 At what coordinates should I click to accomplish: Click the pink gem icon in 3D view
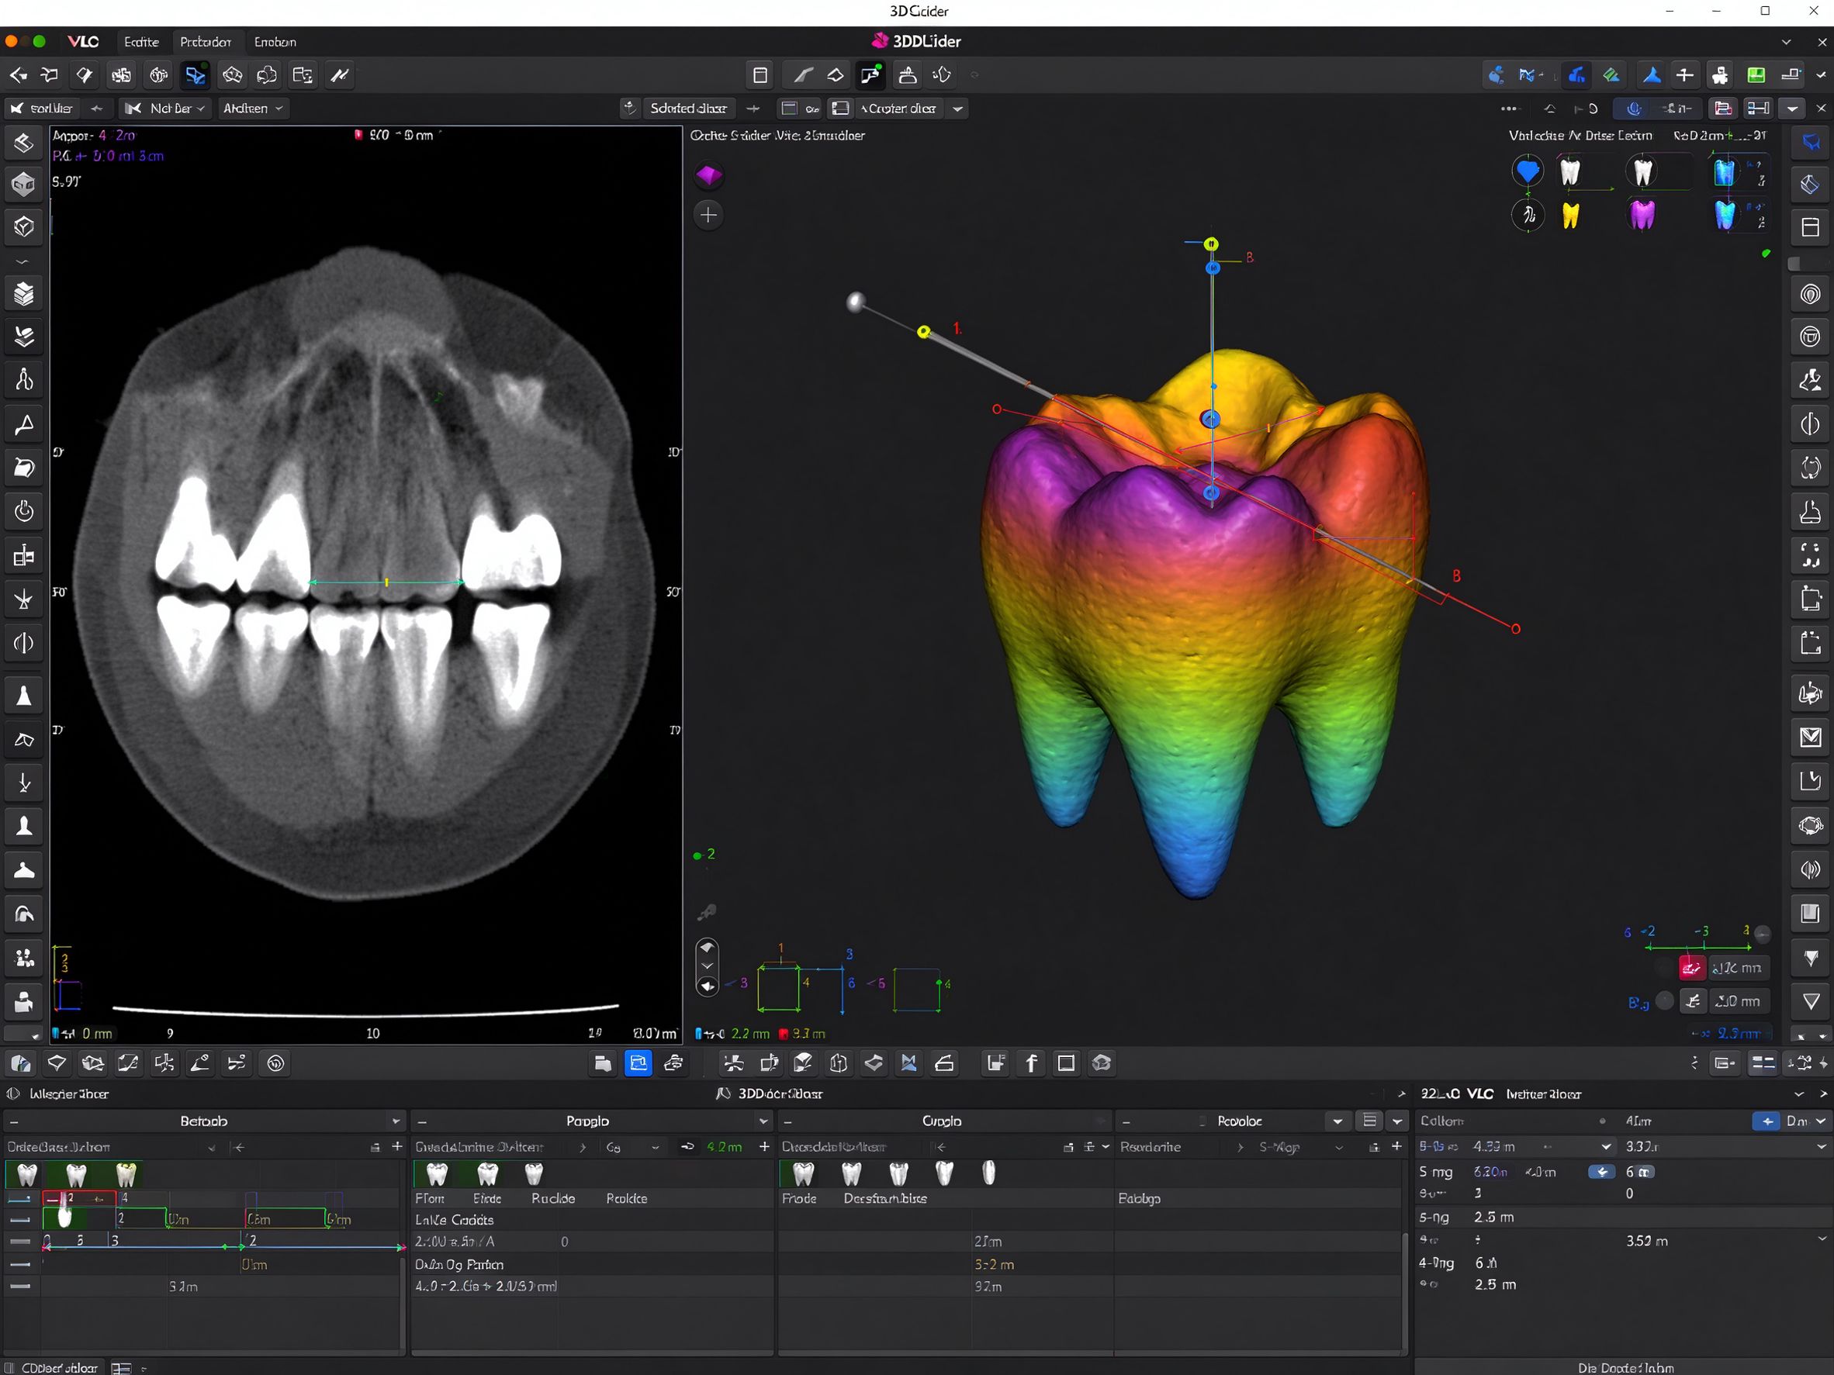708,174
